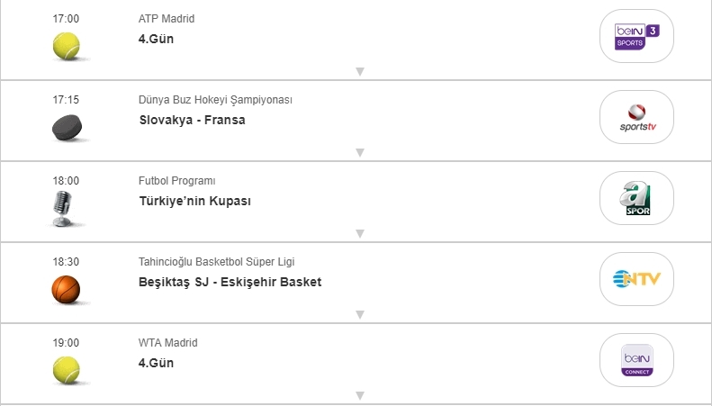Open the beIN Sports 3 channel logo
This screenshot has height=406, width=712.
tap(636, 36)
